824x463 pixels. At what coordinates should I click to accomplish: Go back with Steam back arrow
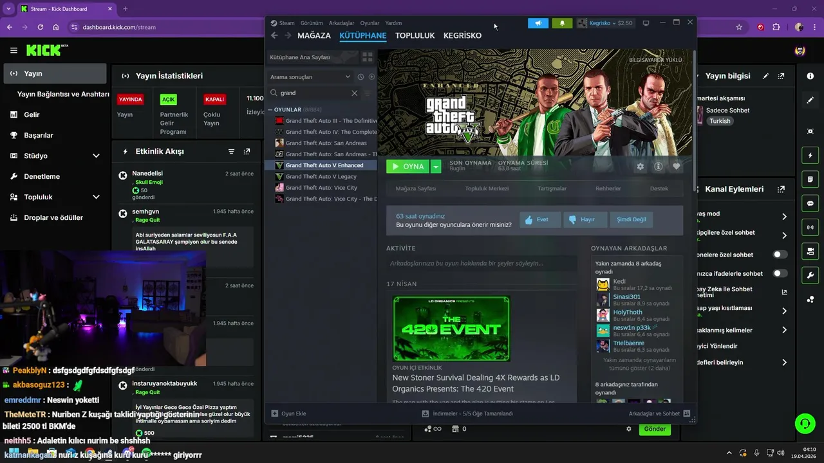(x=274, y=35)
